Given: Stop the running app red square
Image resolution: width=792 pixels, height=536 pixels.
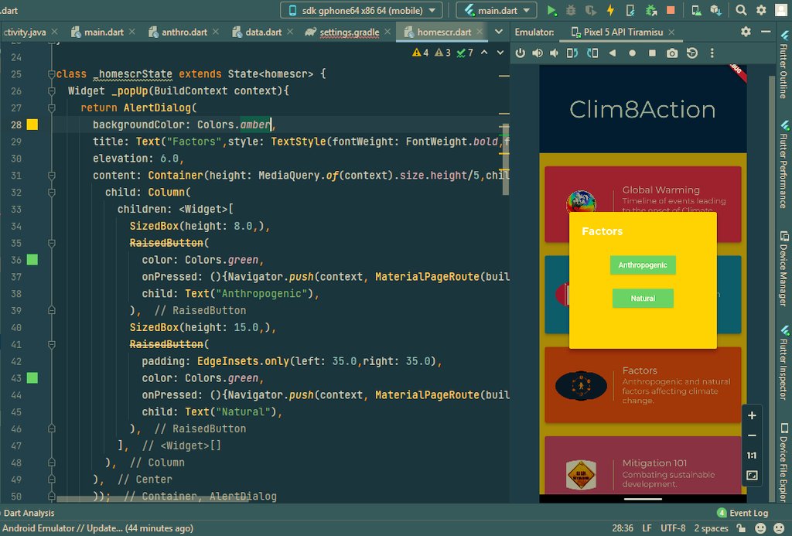Looking at the screenshot, I should (x=671, y=10).
